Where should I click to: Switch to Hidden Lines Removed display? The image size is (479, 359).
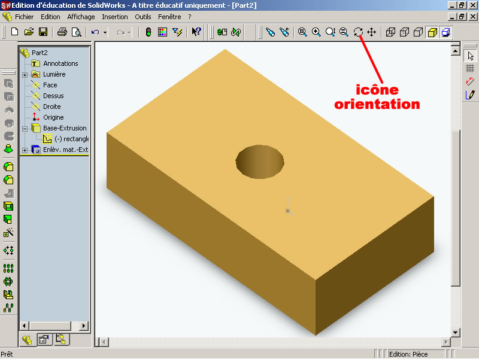(418, 32)
